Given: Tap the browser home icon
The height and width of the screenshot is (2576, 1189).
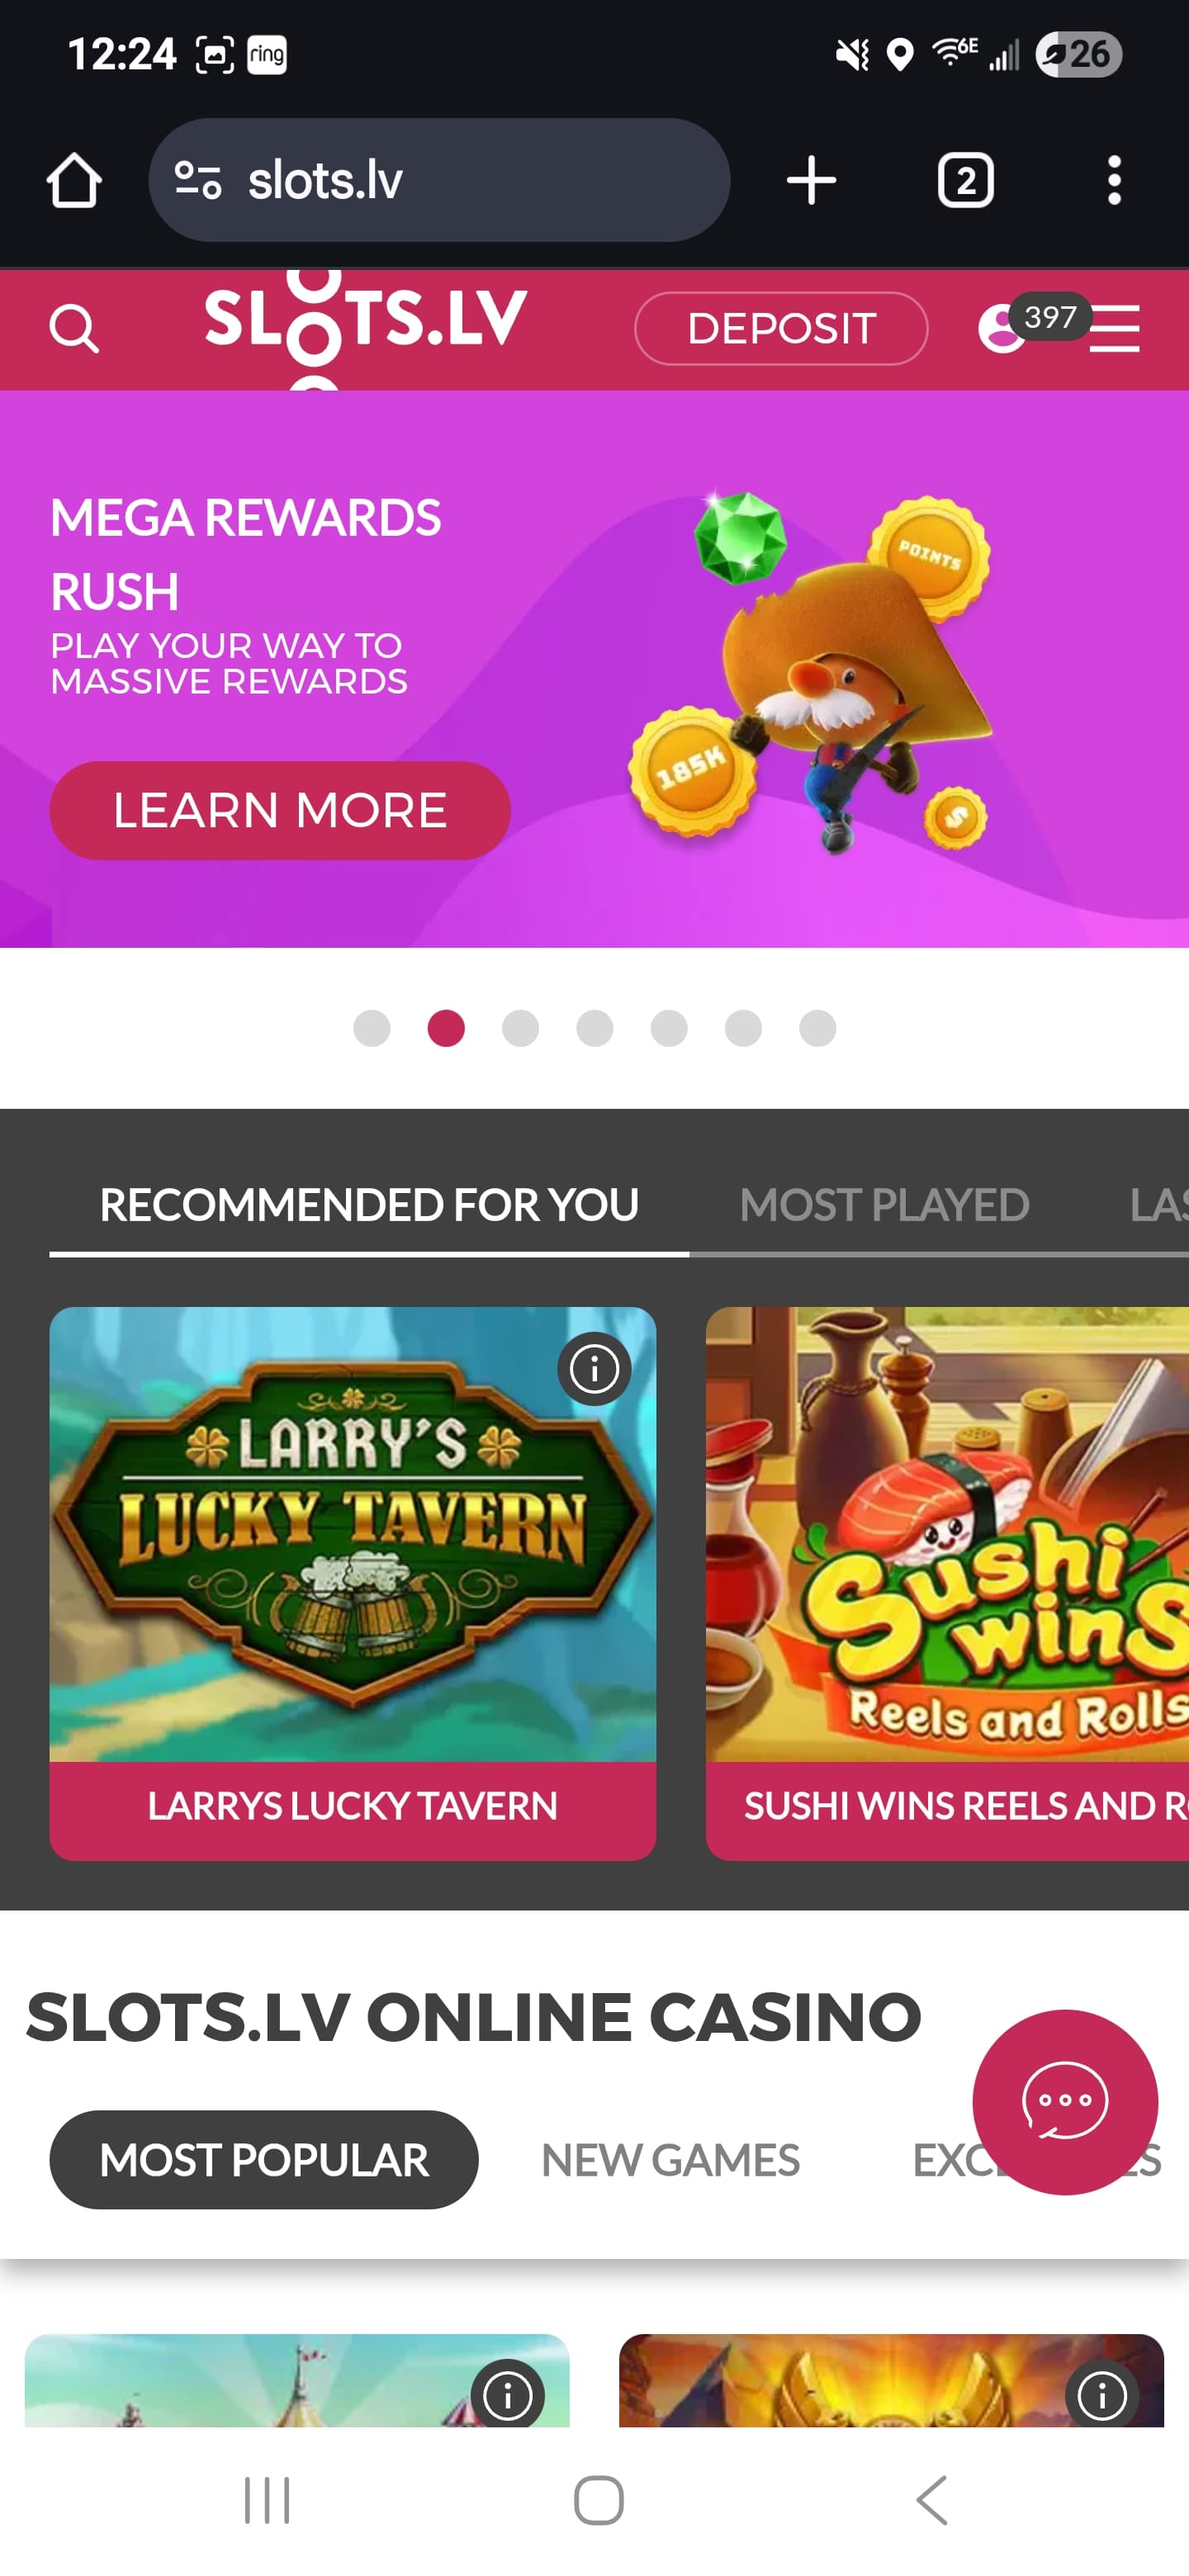Looking at the screenshot, I should (74, 181).
